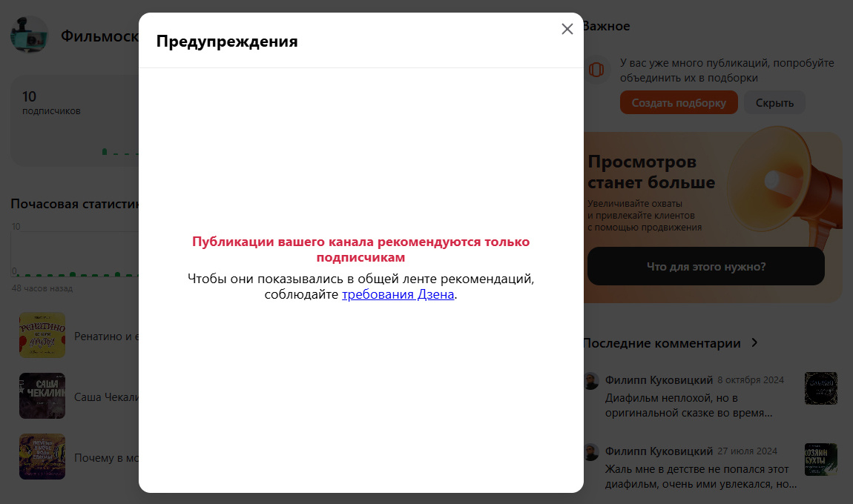Expand Последние комментарии chevron arrow
This screenshot has width=853, height=504.
pyautogui.click(x=754, y=342)
